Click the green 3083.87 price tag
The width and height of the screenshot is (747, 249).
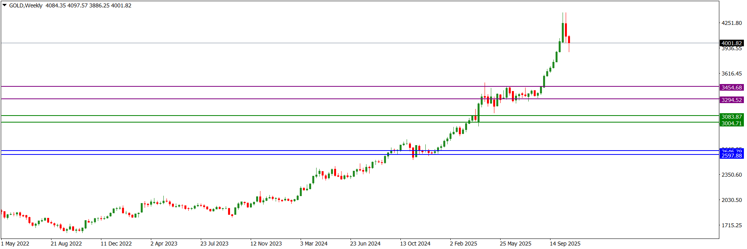coord(731,117)
